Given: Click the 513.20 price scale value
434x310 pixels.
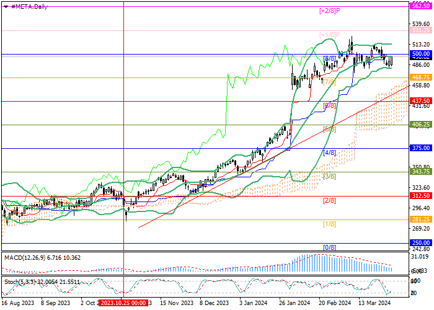Looking at the screenshot, I should click(x=421, y=45).
